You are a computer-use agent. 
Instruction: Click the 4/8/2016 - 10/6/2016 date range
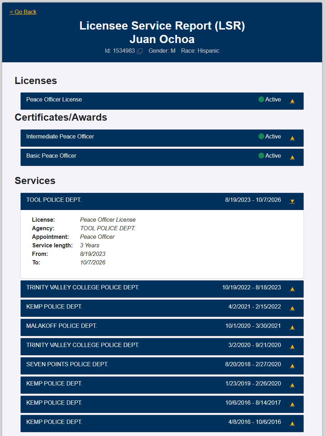[x=255, y=422]
